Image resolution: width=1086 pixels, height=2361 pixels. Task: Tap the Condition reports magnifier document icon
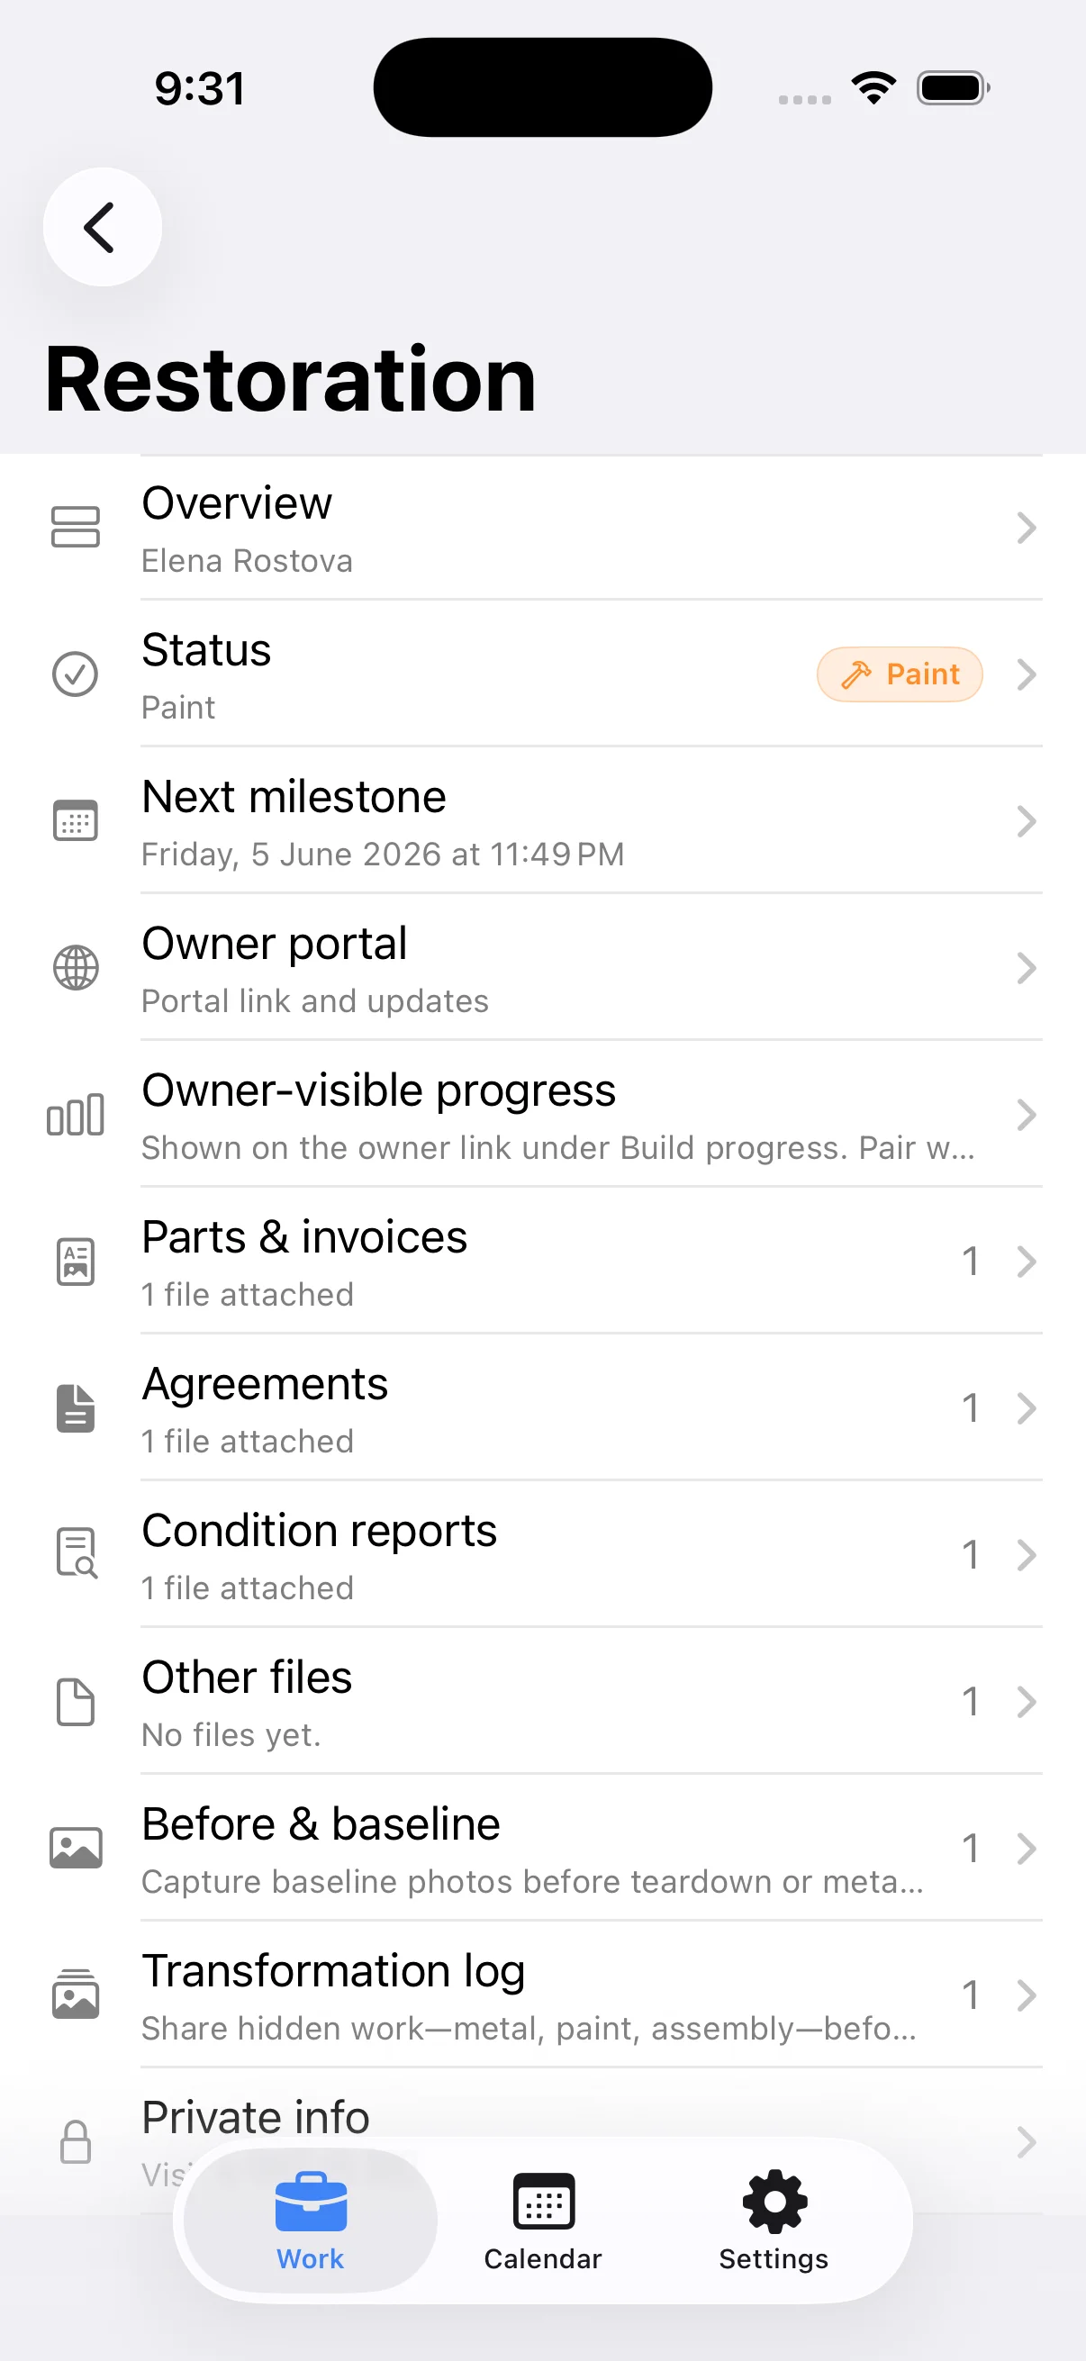(x=75, y=1554)
